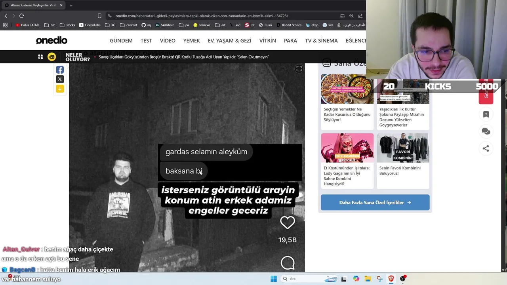The height and width of the screenshot is (285, 507).
Task: Expand the art bookmark folder
Action: click(220, 25)
